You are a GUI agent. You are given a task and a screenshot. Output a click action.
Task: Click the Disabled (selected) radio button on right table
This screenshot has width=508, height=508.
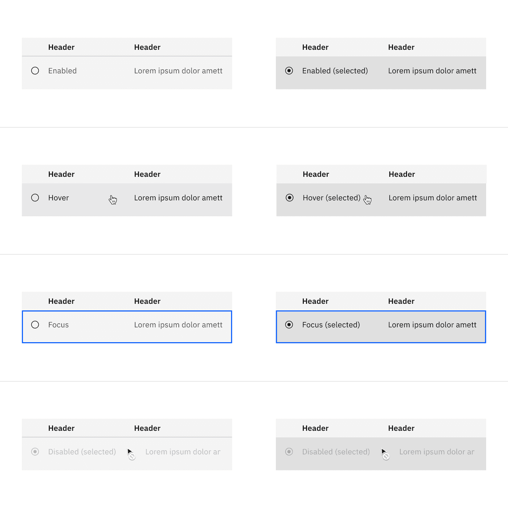[289, 452]
